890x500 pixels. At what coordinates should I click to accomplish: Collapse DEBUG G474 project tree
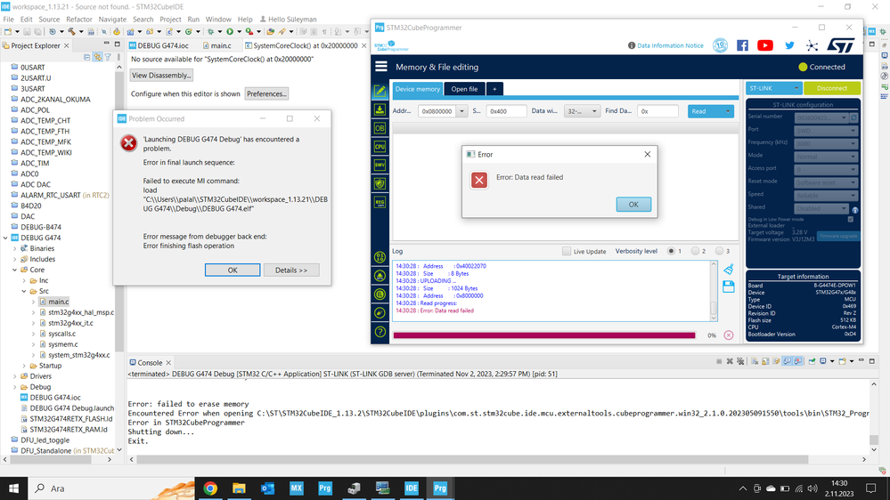click(x=5, y=238)
